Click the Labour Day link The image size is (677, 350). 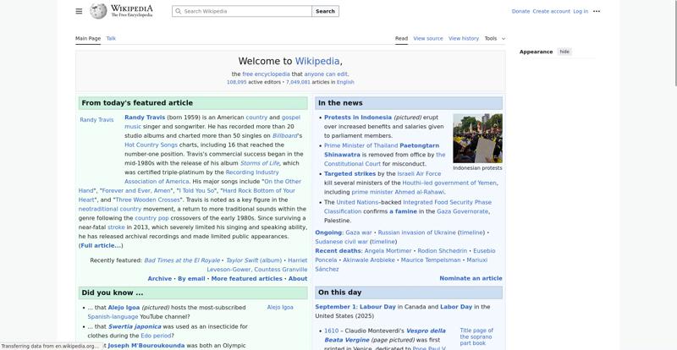(x=377, y=307)
